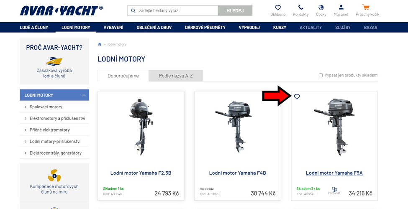Open Lodní motor Yamaha F2.5B link
Image resolution: width=408 pixels, height=209 pixels.
[x=141, y=173]
